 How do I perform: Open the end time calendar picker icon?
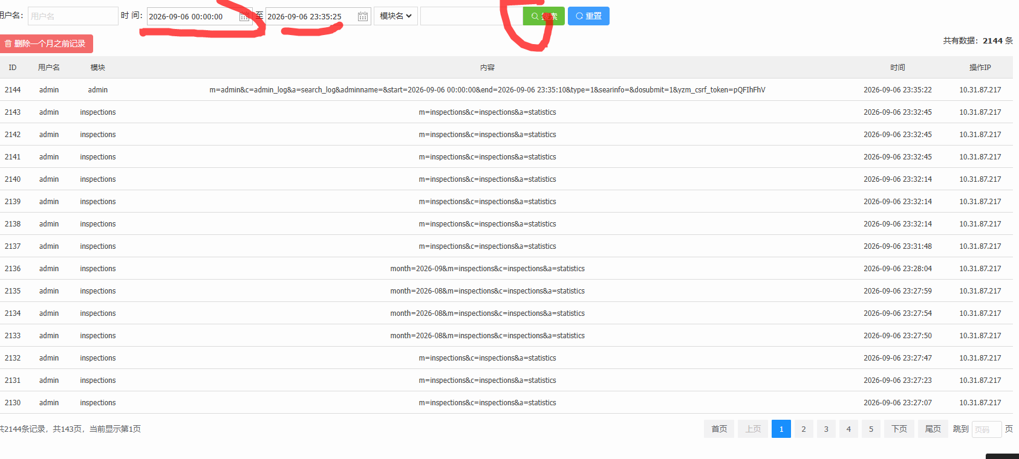pyautogui.click(x=363, y=16)
